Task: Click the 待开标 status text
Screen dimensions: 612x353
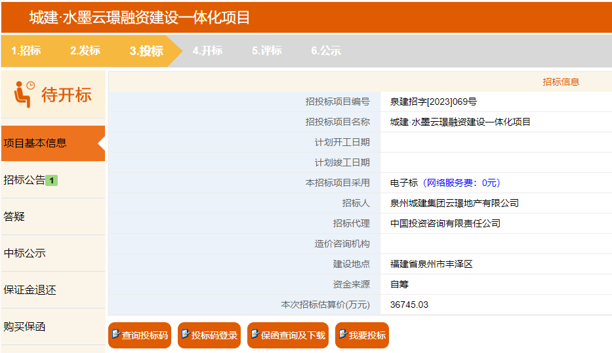Action: coord(66,95)
